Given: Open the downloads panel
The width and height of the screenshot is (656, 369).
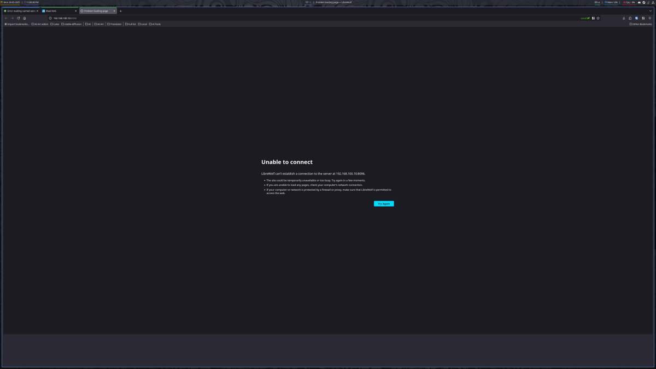Looking at the screenshot, I should (x=624, y=18).
